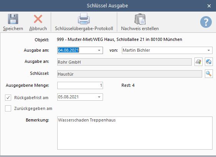Open help with the question mark icon
This screenshot has width=216, height=157.
pos(206,22)
